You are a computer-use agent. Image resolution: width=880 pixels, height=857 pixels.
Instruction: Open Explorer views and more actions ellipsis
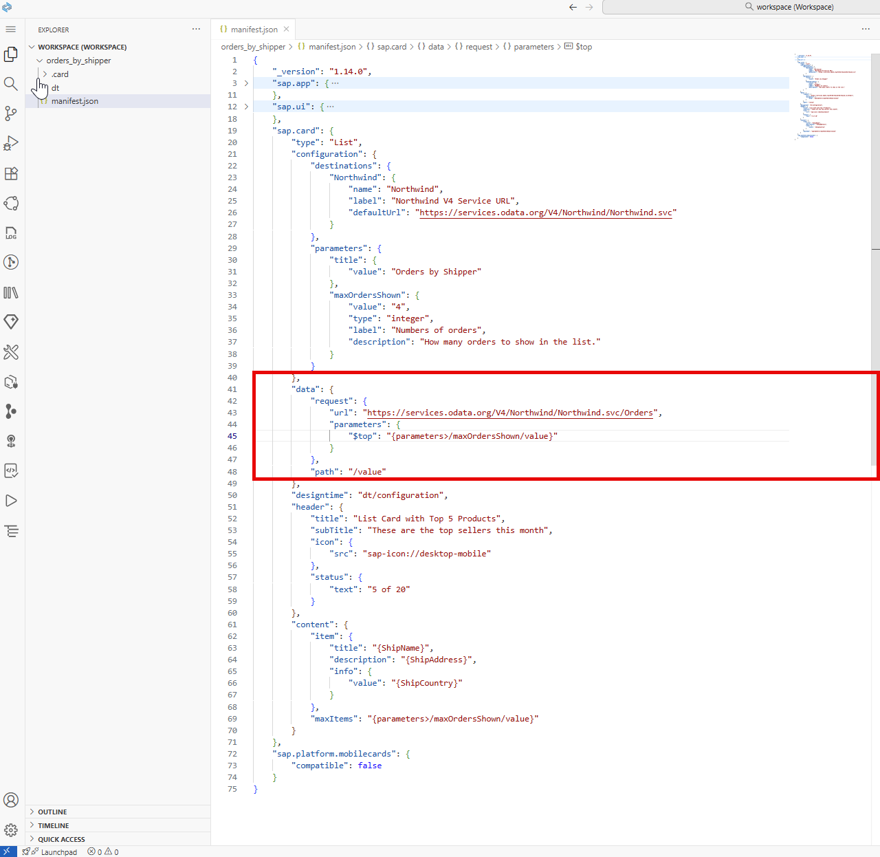[196, 29]
